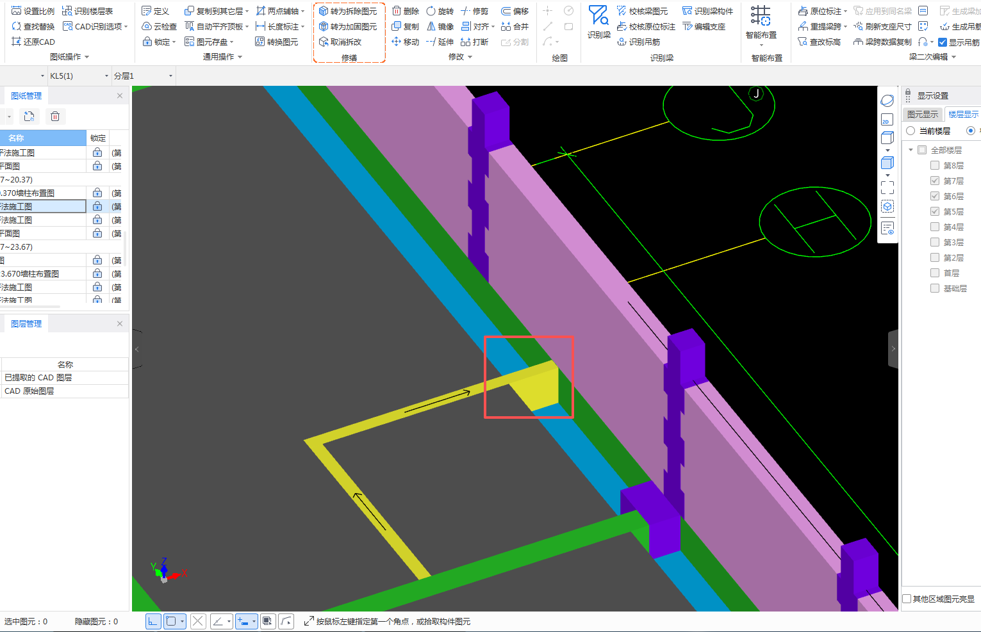
Task: Click 编辑支座 edit support tool
Action: tap(704, 26)
